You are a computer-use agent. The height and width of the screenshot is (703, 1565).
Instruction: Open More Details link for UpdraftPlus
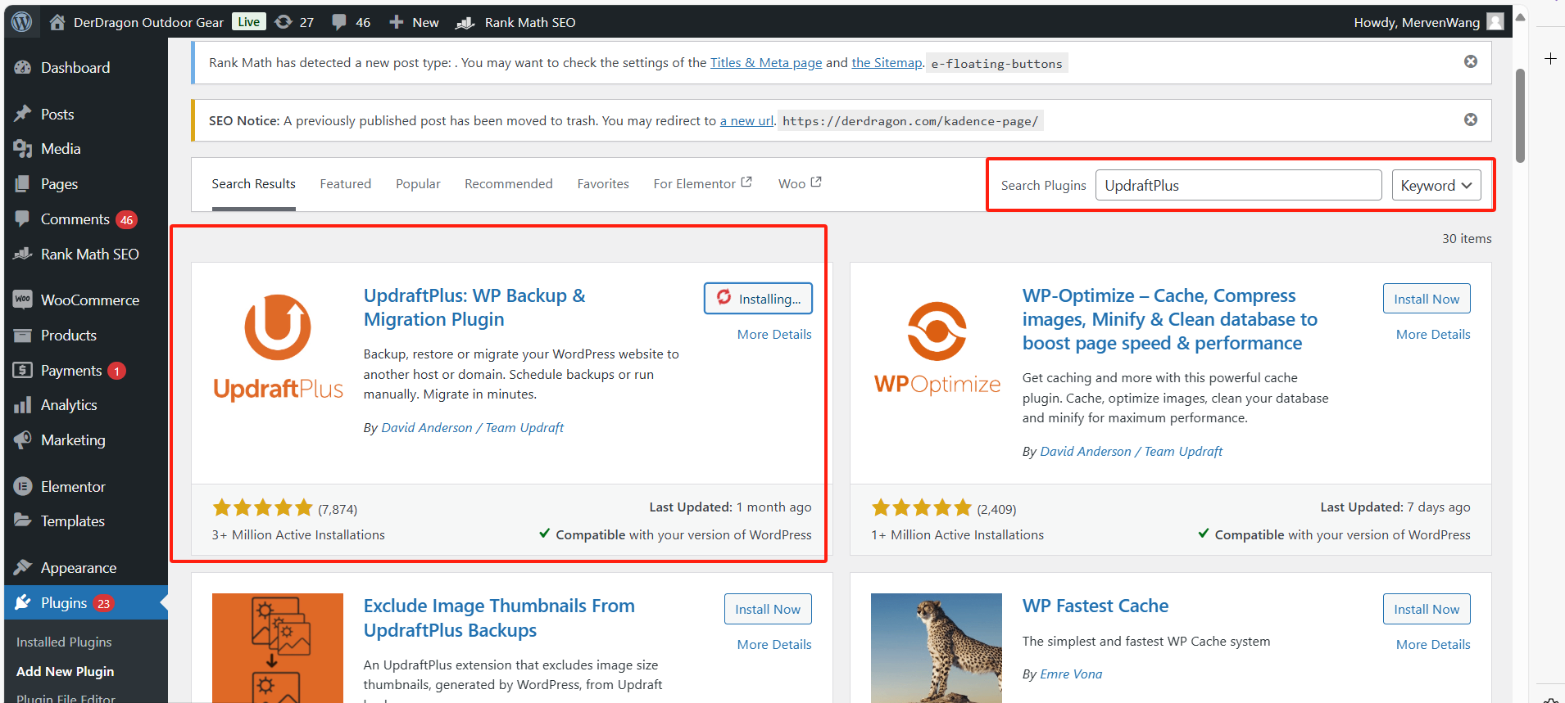click(x=773, y=334)
